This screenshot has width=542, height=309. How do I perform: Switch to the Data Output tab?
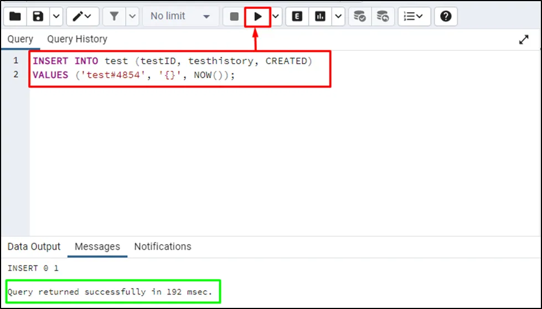point(34,246)
